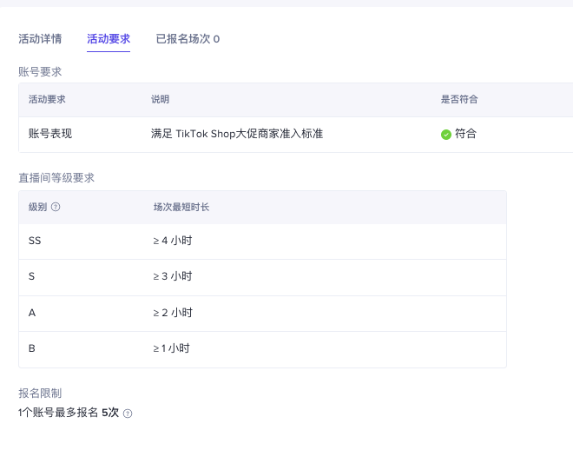Click the ≥ 2 小时 duration cell
Image resolution: width=573 pixels, height=470 pixels.
pos(172,313)
